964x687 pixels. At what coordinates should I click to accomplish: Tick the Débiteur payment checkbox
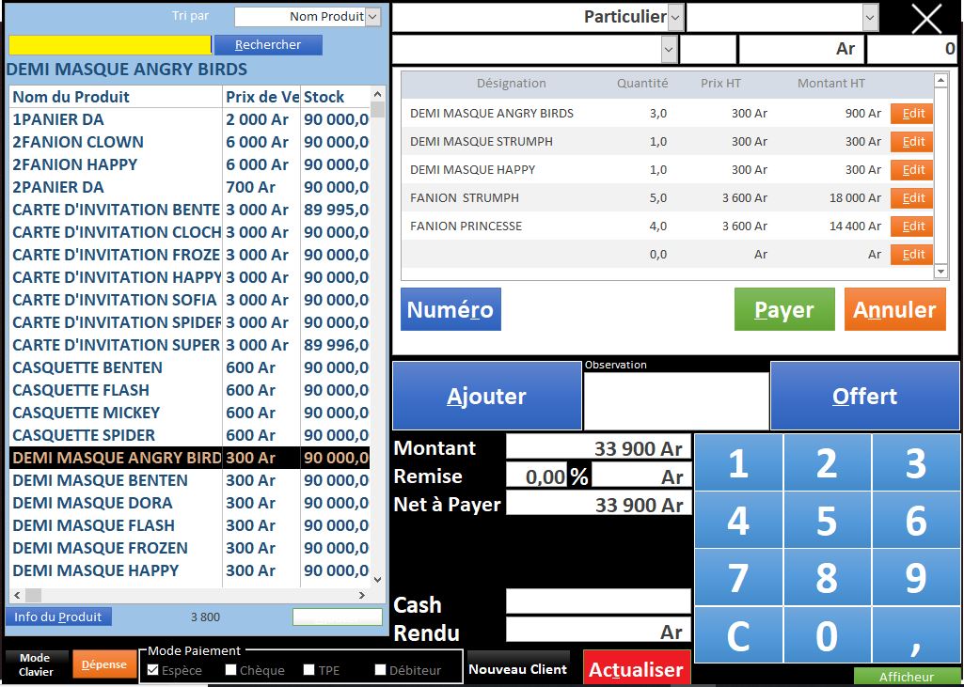click(x=381, y=670)
